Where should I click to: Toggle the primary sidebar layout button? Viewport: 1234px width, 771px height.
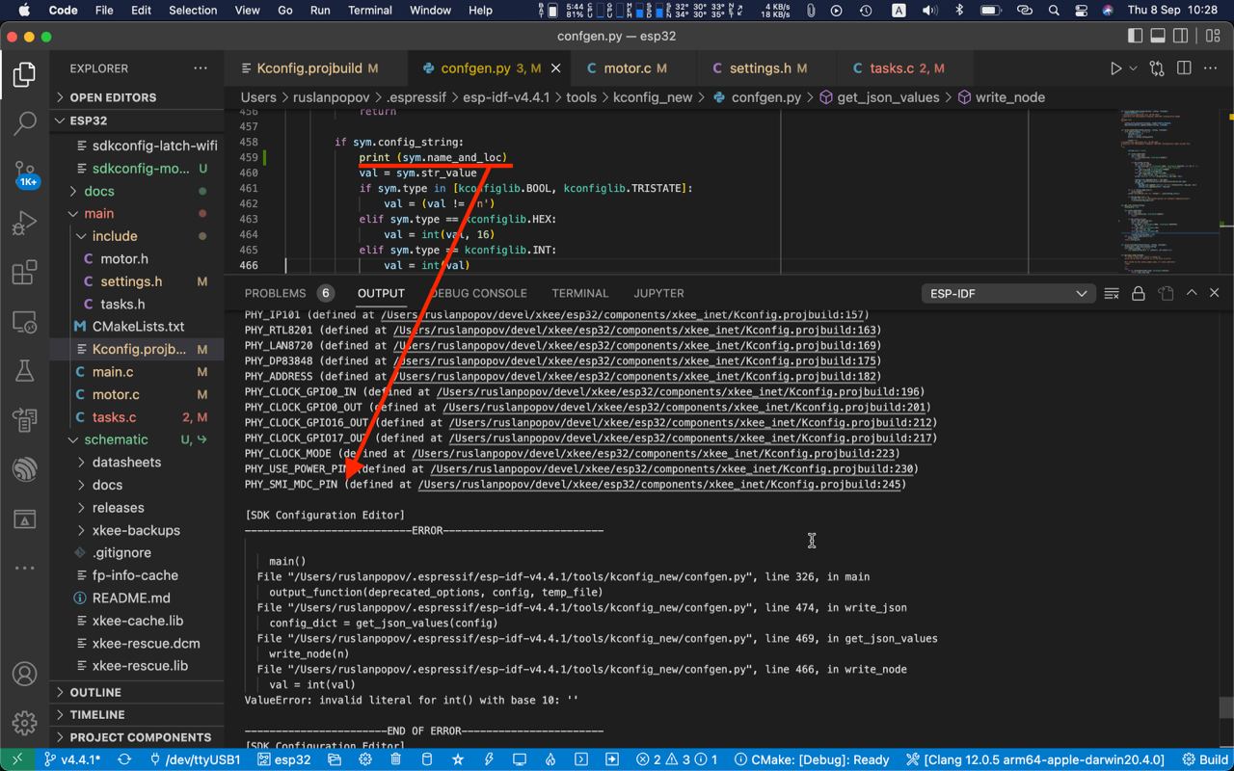(x=1135, y=37)
